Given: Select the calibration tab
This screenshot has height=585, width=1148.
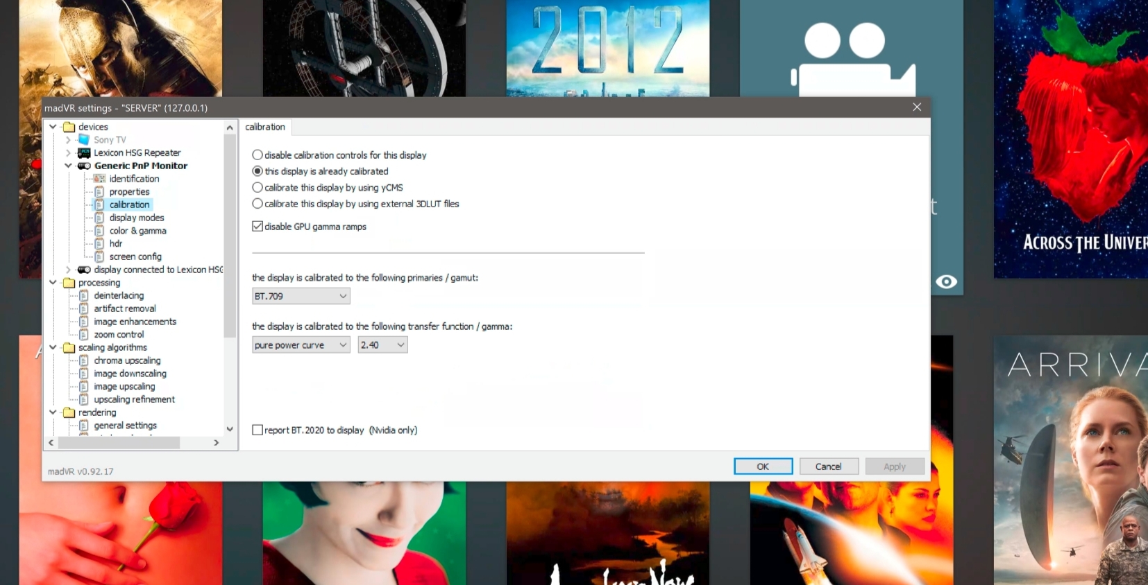Looking at the screenshot, I should pos(265,127).
